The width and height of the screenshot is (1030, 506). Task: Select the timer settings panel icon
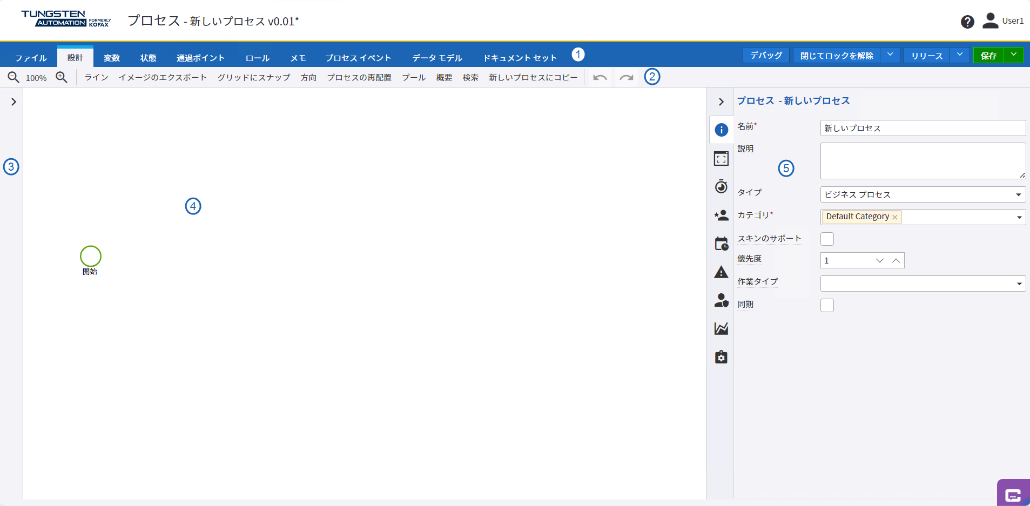click(721, 187)
